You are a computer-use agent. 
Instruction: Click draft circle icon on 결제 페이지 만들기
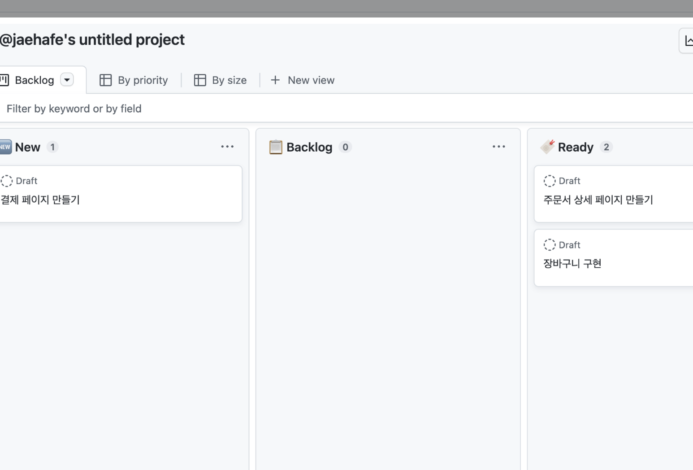7,181
